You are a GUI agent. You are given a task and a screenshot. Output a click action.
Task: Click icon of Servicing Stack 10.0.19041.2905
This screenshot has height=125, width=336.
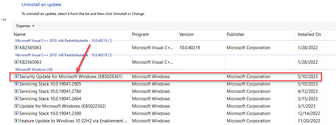16,84
